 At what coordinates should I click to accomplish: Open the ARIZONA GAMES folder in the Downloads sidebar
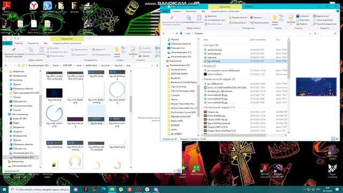click(179, 74)
